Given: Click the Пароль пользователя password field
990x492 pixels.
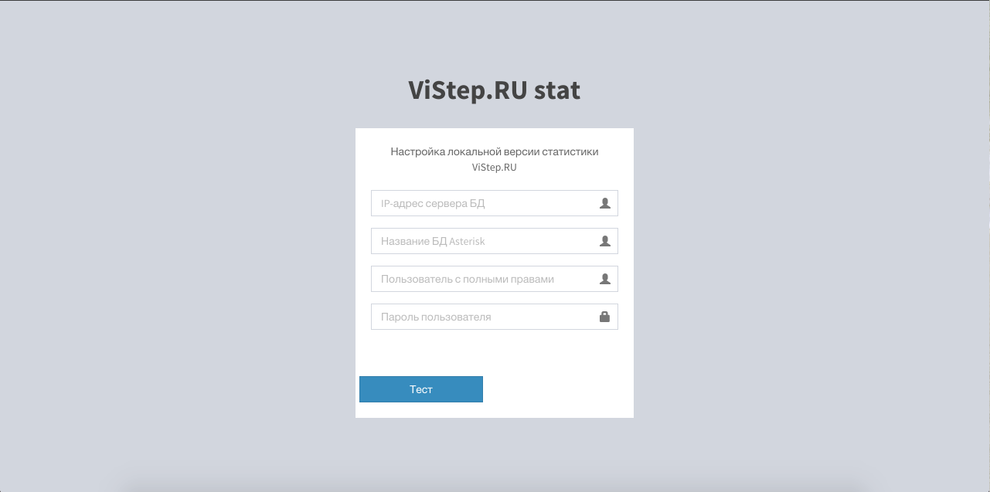Looking at the screenshot, I should tap(495, 317).
